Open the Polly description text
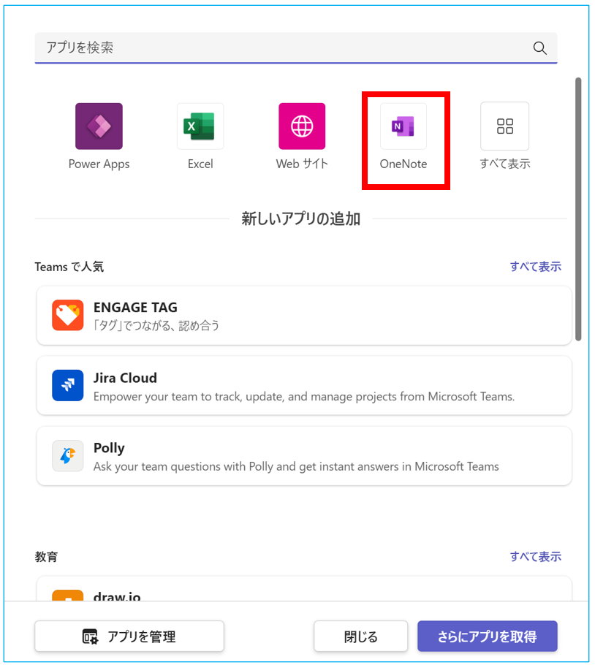The image size is (595, 665). coord(296,466)
